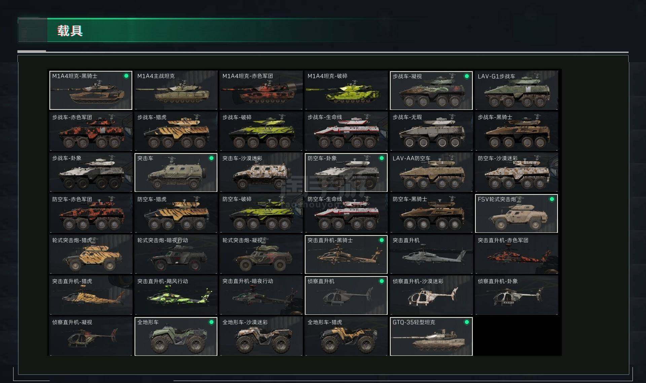Pick the 步战车-生命线 white red skin
This screenshot has width=646, height=383.
(x=346, y=131)
